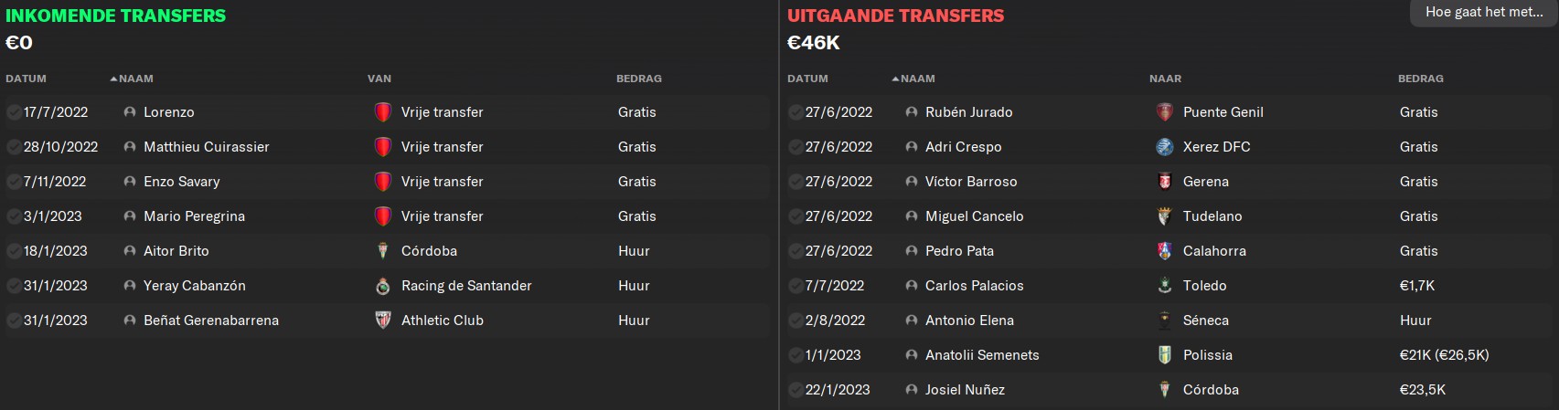Sort incoming transfers by Datum column
1559x410 pixels.
pos(26,79)
